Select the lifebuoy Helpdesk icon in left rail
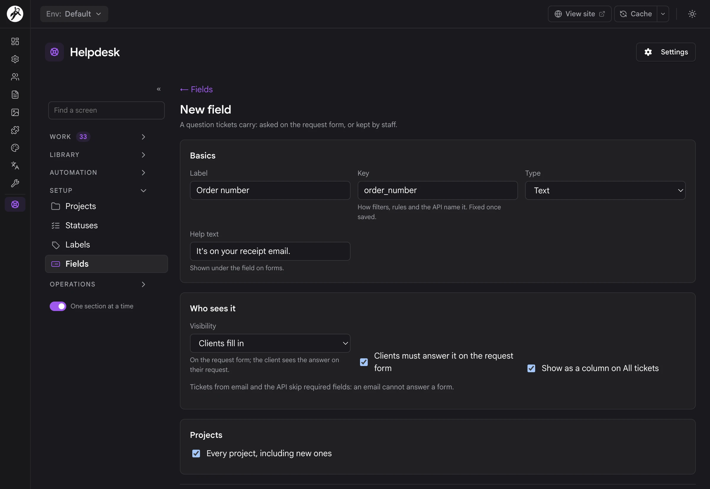 tap(15, 204)
